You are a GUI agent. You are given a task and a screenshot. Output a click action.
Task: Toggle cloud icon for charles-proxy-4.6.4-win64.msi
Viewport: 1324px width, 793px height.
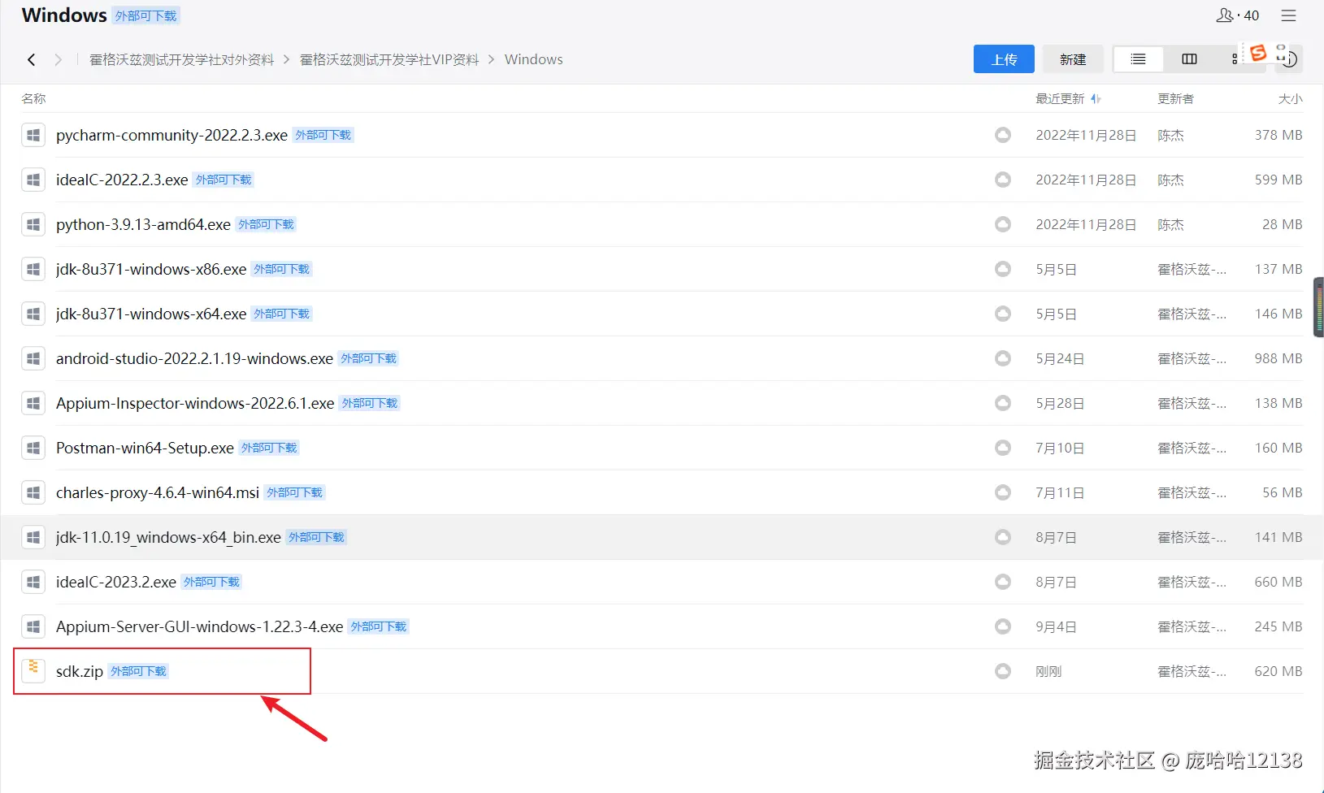1002,492
